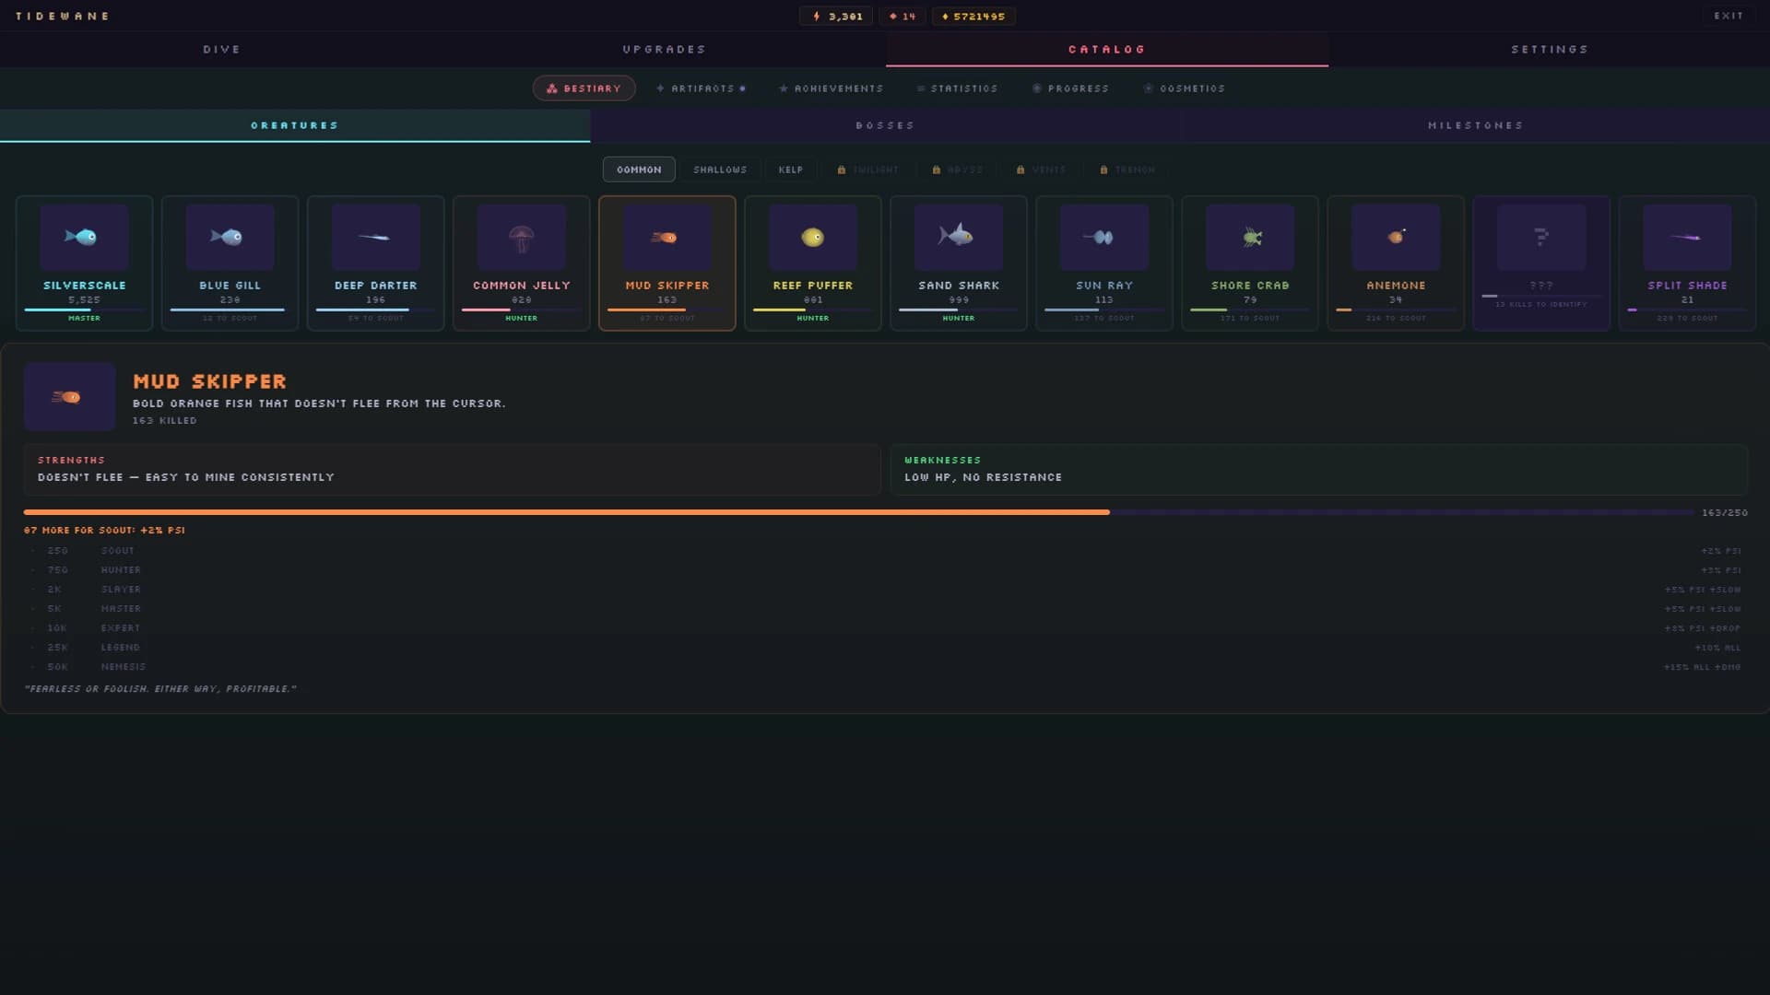Switch to the Bosses tab
This screenshot has height=995, width=1770.
[x=885, y=125]
